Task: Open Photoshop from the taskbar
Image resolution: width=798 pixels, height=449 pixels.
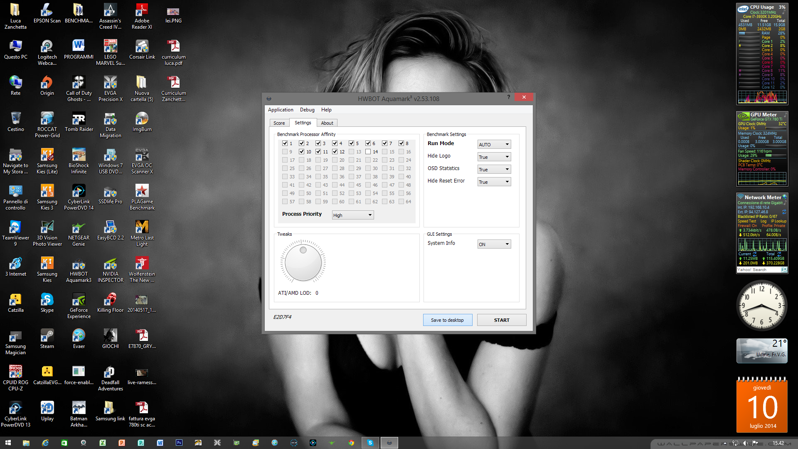Action: [179, 443]
